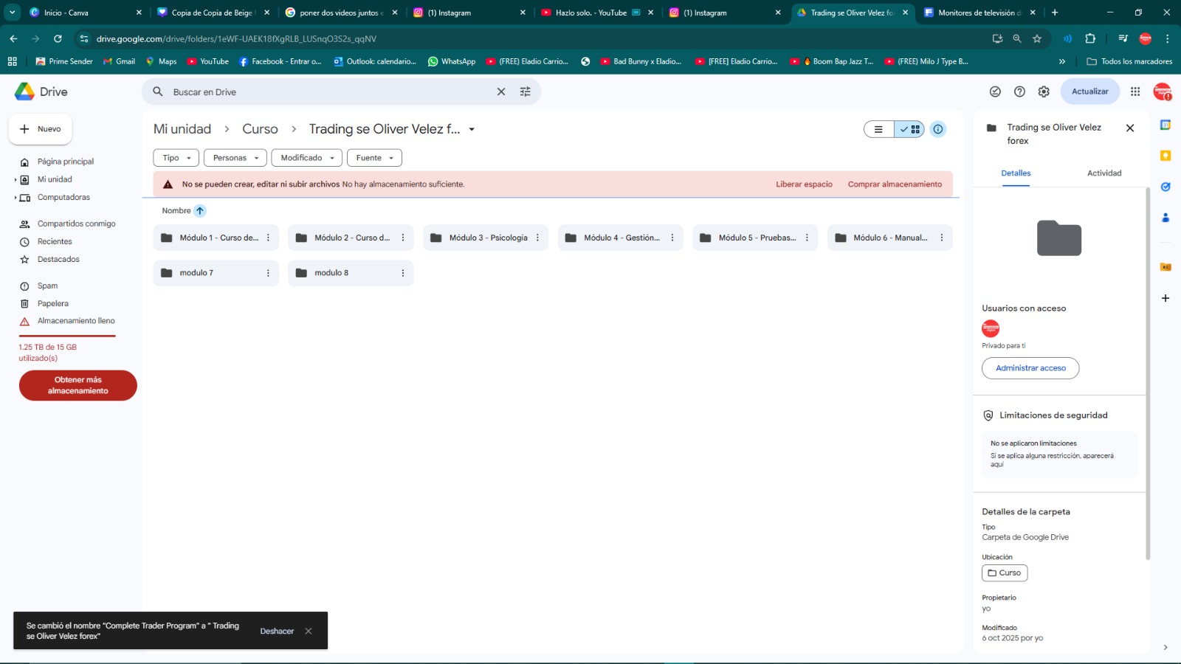Open more options for Módulo 1 folder

point(268,238)
